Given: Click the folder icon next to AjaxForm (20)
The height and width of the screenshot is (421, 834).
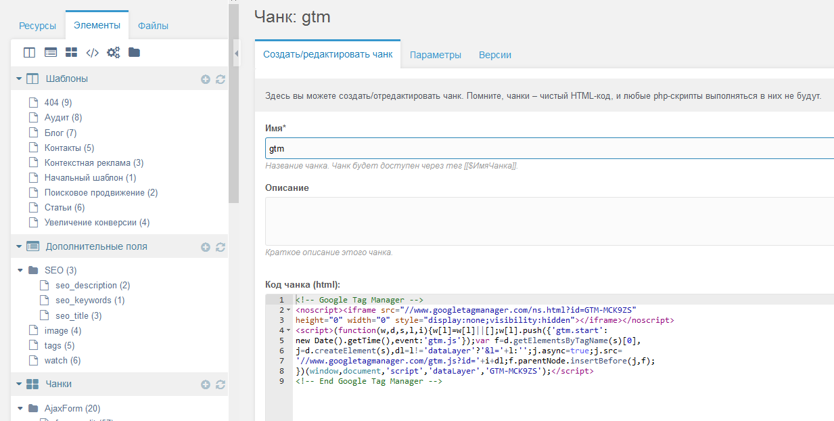Looking at the screenshot, I should [x=33, y=408].
